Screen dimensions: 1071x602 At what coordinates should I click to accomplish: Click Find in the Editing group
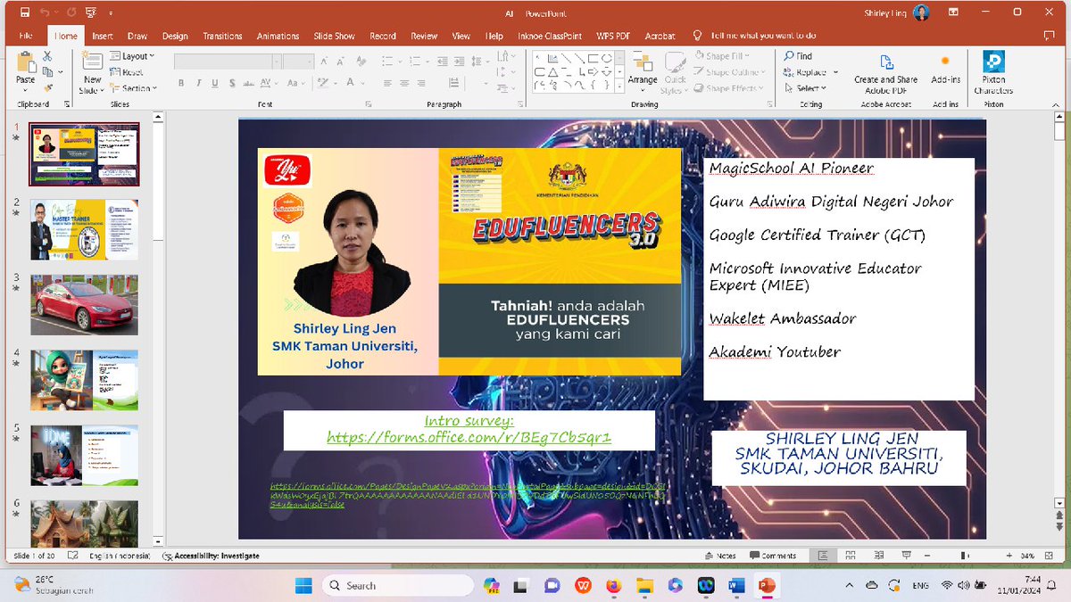click(798, 55)
